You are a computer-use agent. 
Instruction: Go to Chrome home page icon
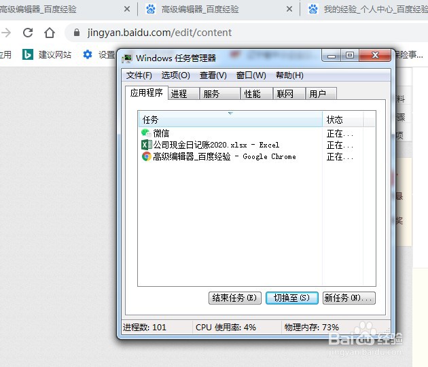coord(50,33)
